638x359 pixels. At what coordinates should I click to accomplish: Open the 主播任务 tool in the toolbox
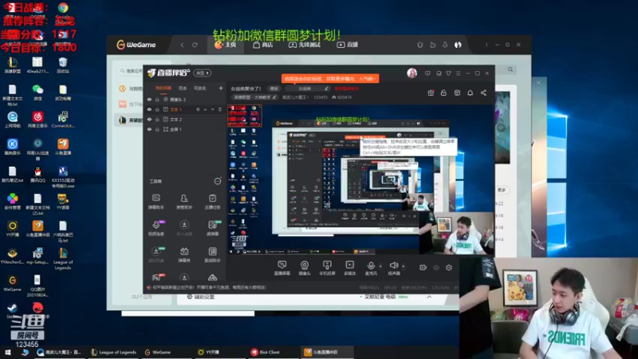tap(212, 202)
